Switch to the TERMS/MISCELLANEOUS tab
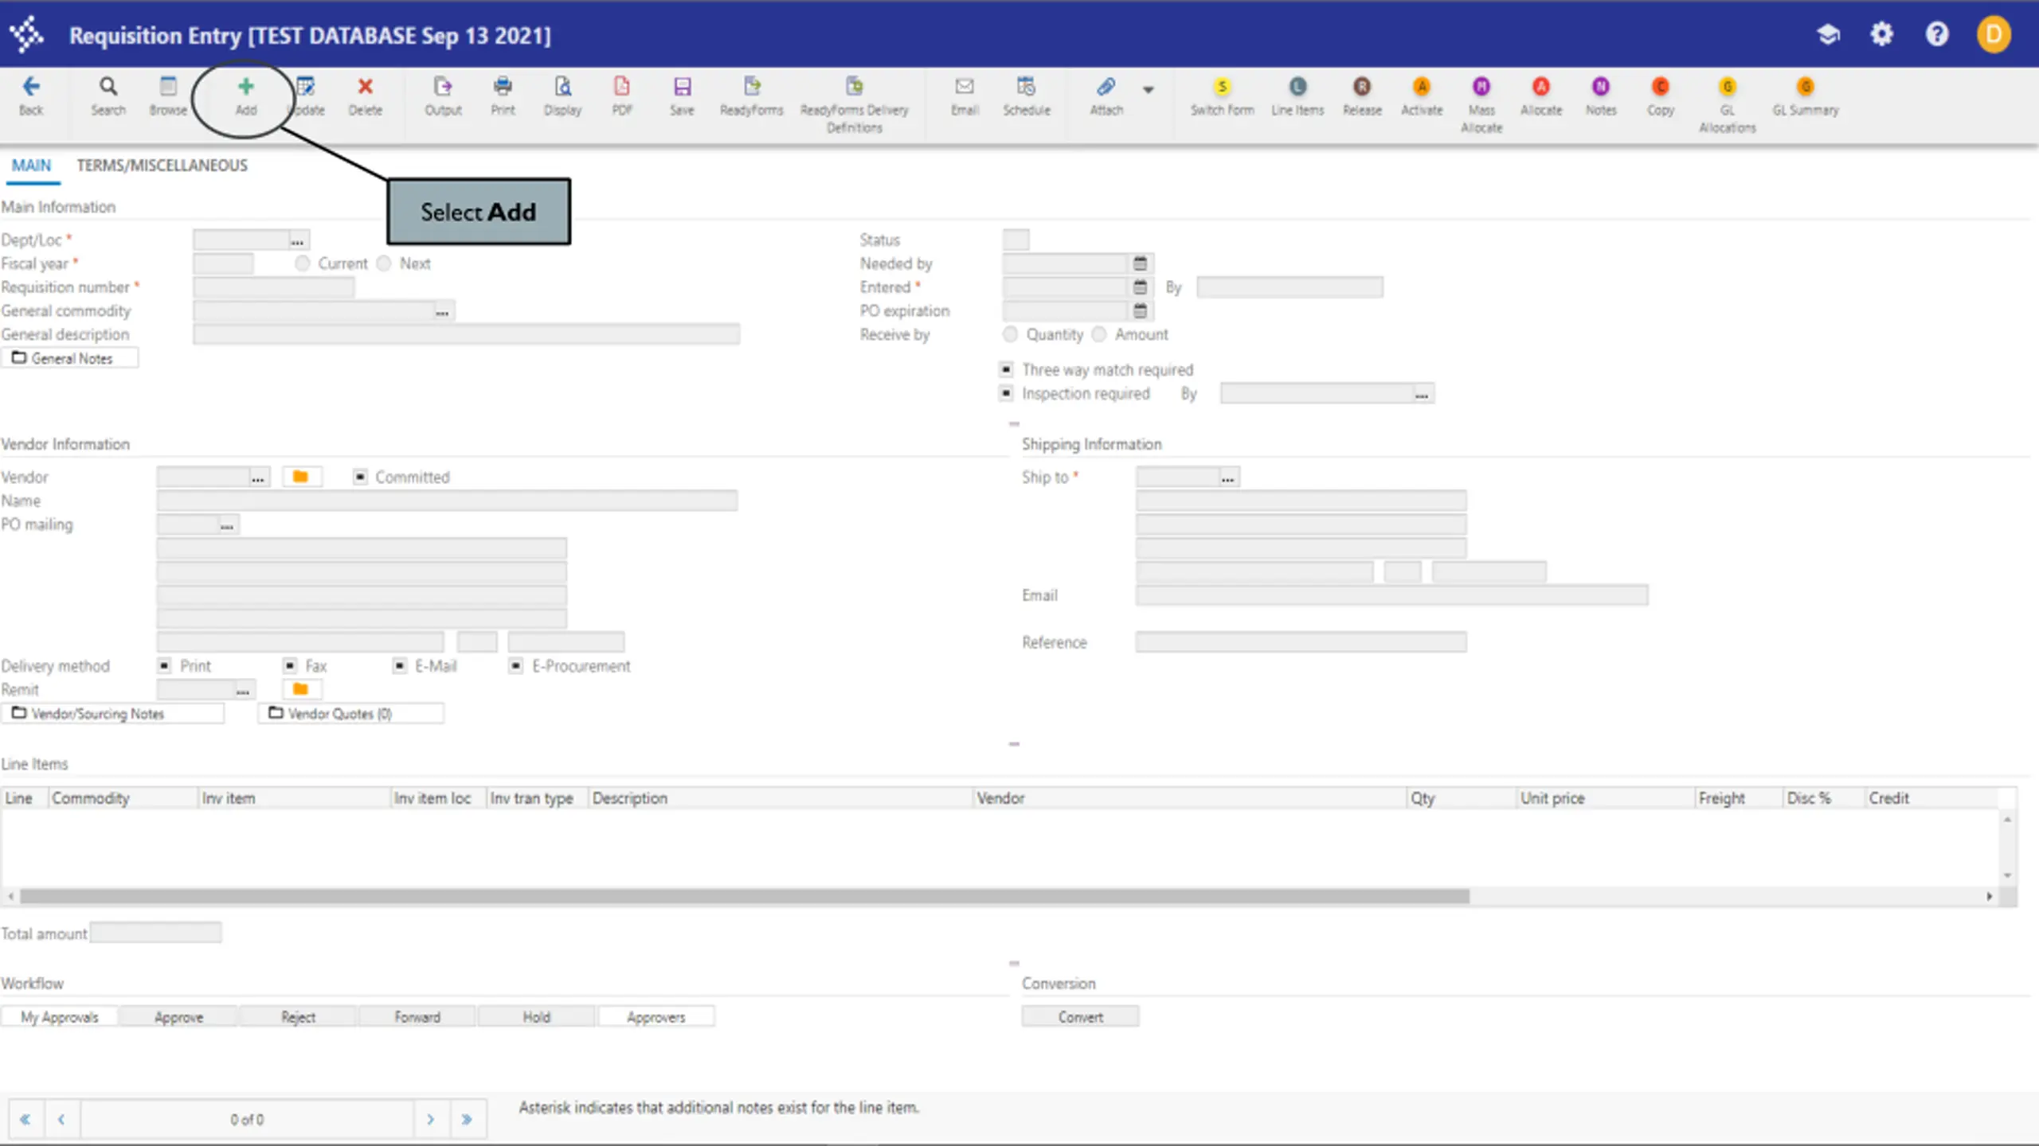Image resolution: width=2039 pixels, height=1146 pixels. coord(162,166)
